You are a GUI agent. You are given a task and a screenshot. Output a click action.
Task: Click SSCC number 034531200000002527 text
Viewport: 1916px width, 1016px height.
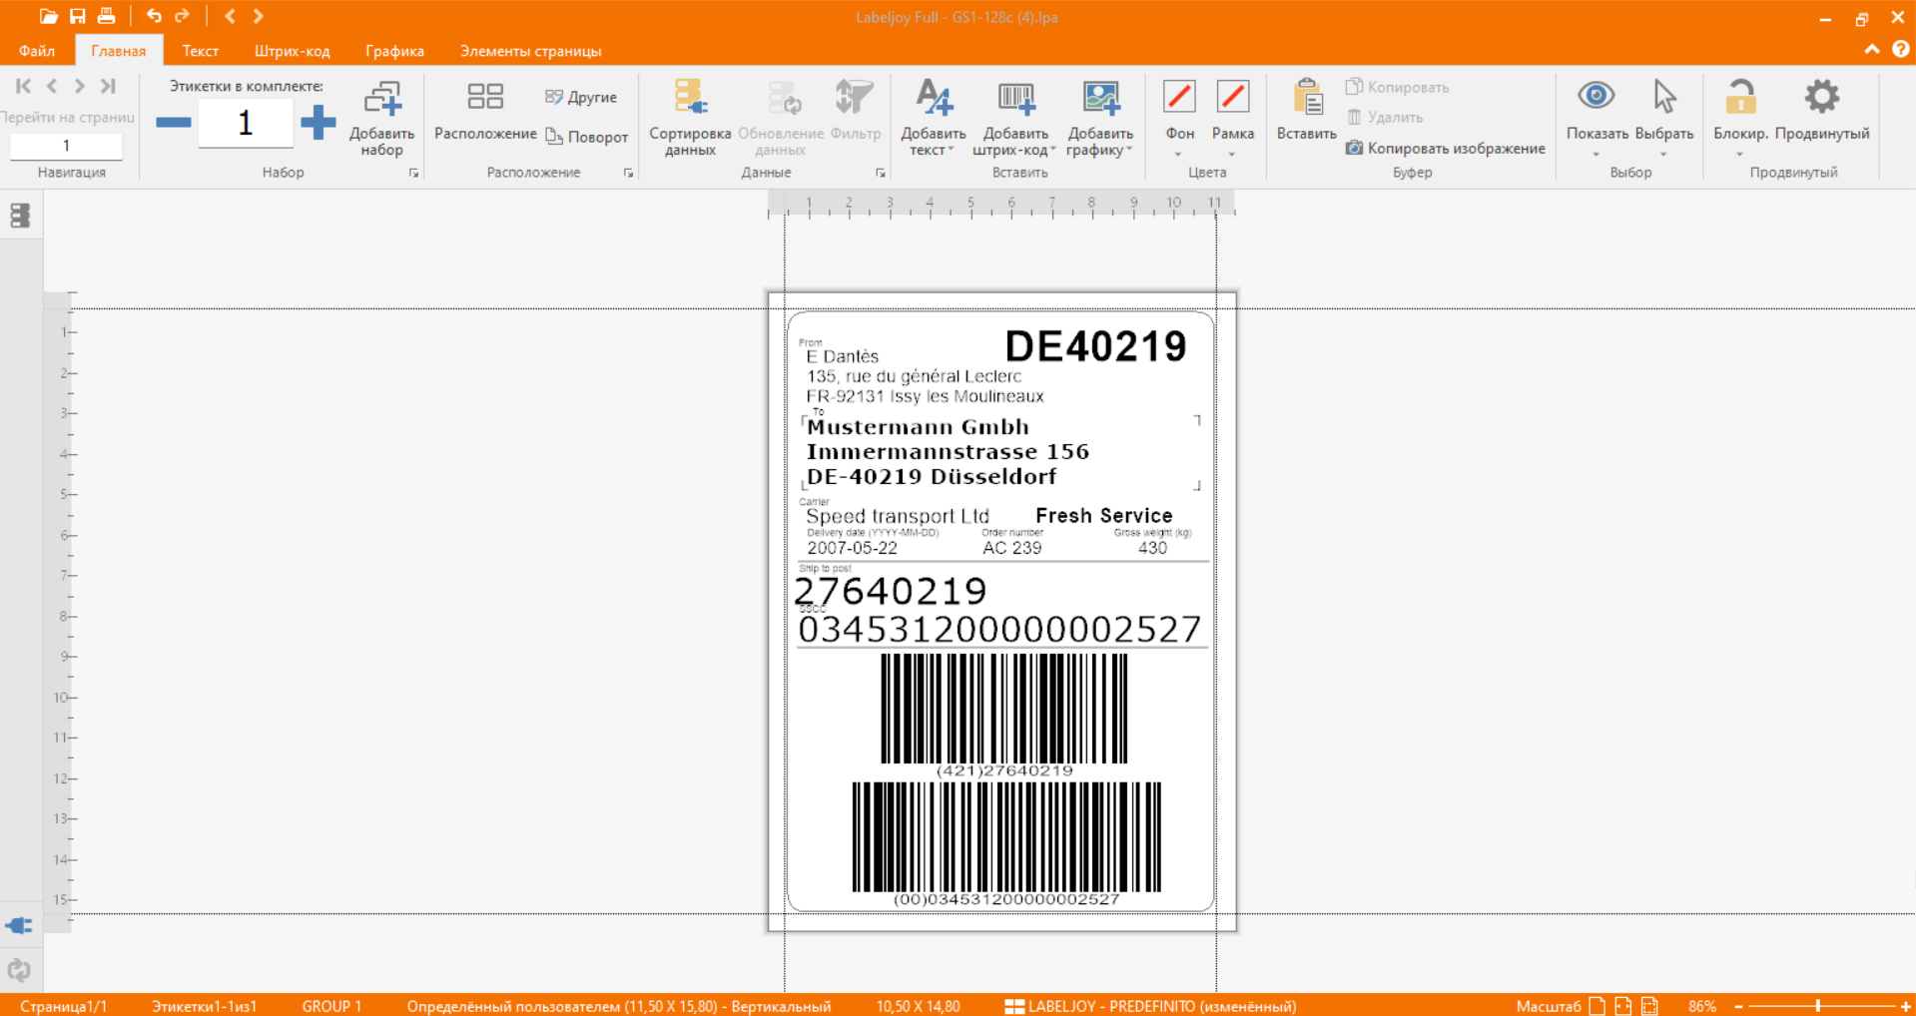pyautogui.click(x=999, y=629)
